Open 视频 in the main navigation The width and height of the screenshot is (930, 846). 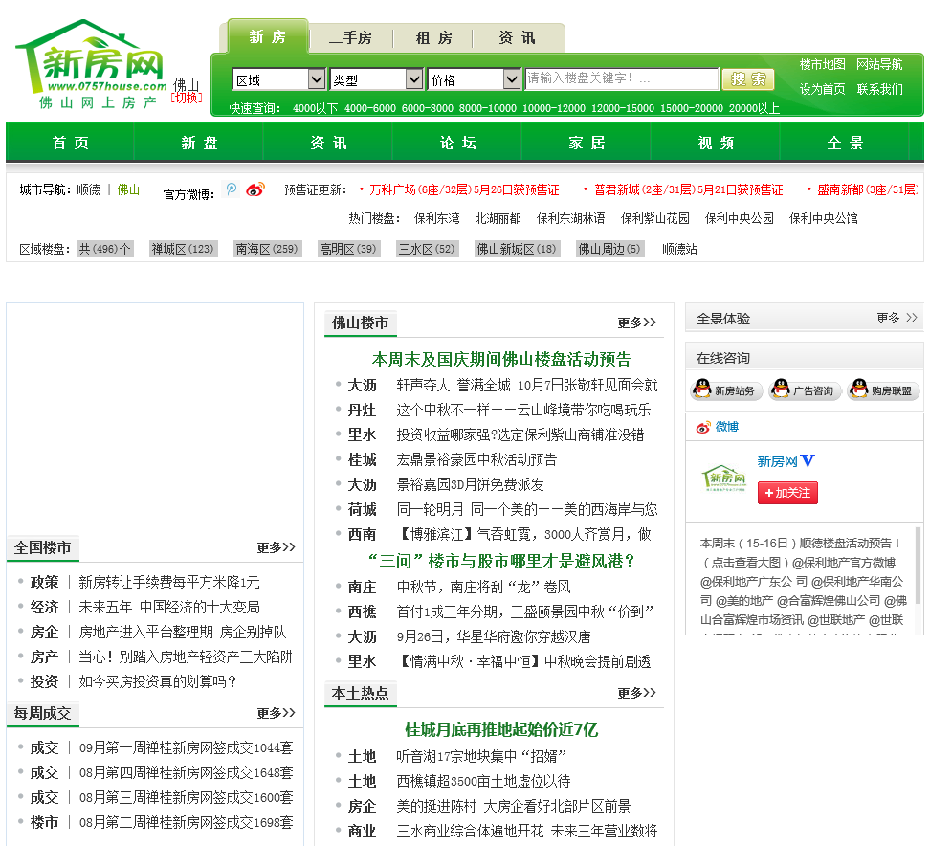(716, 143)
